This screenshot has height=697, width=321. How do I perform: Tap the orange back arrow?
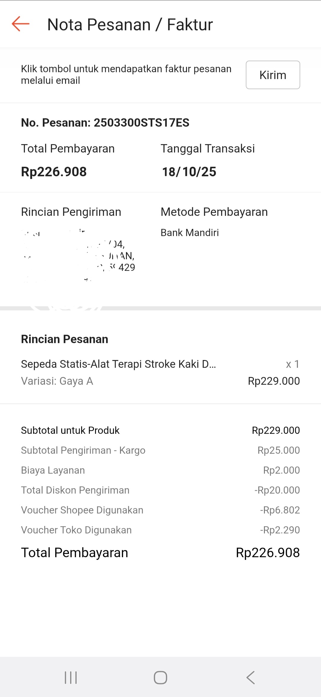click(21, 24)
